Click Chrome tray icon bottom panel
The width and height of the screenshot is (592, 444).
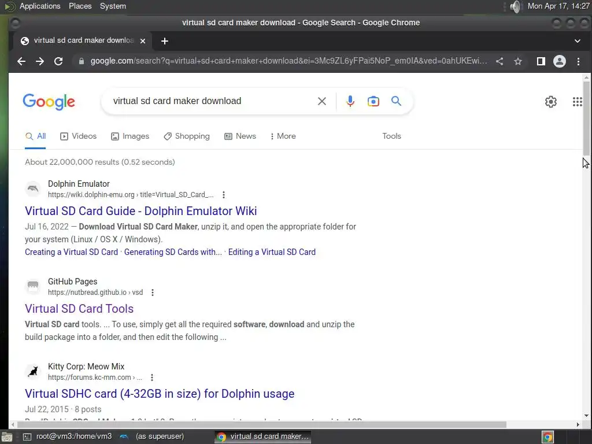547,437
